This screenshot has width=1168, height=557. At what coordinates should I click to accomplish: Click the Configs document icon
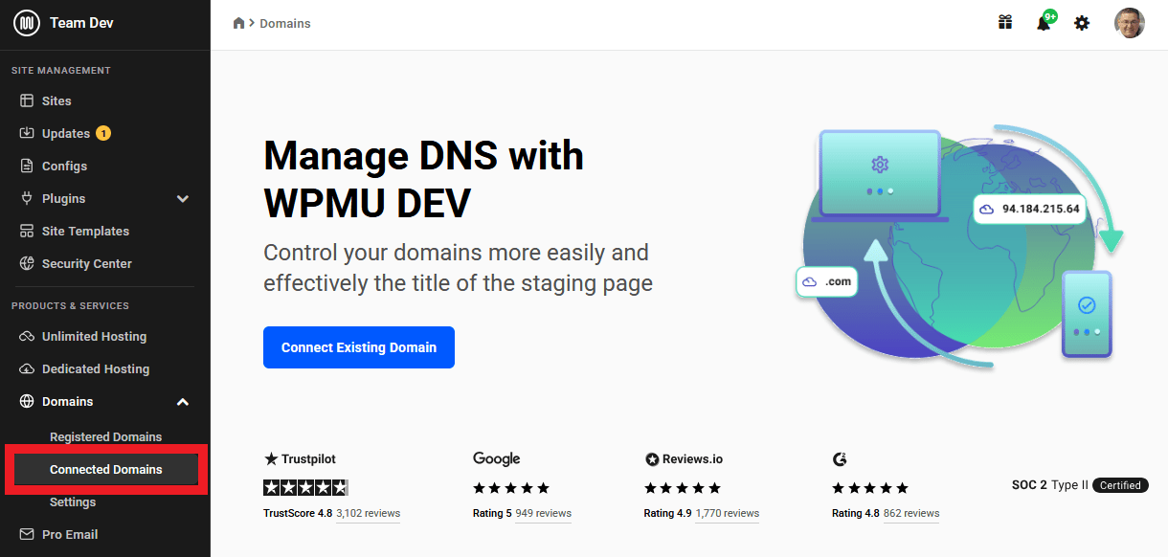pyautogui.click(x=26, y=166)
